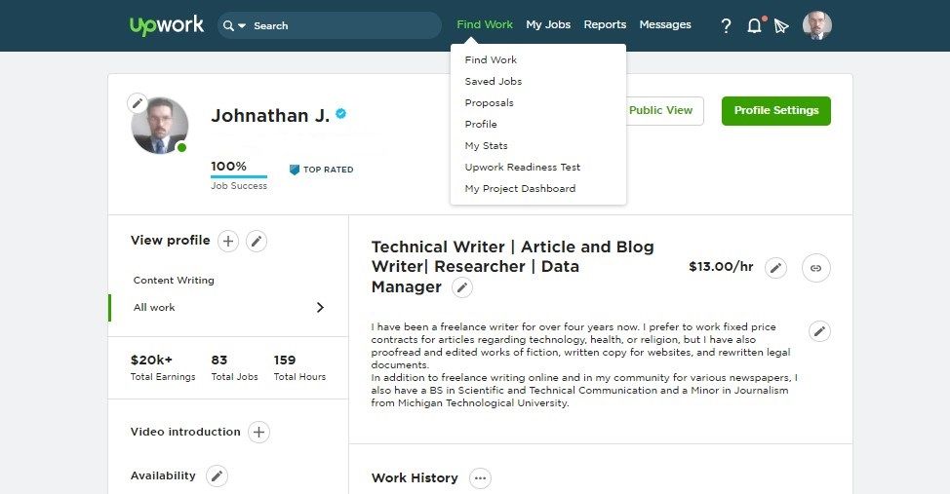Image resolution: width=950 pixels, height=494 pixels.
Task: Expand All work chevron arrow
Action: (320, 308)
